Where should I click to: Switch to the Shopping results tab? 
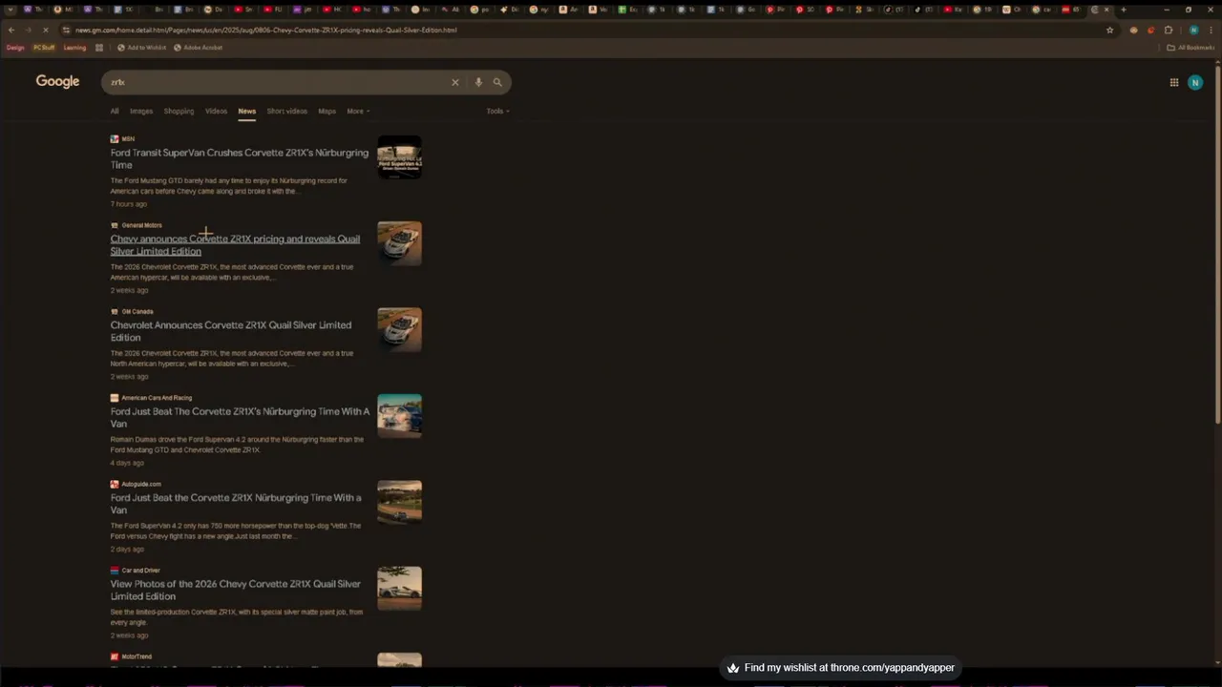[179, 111]
